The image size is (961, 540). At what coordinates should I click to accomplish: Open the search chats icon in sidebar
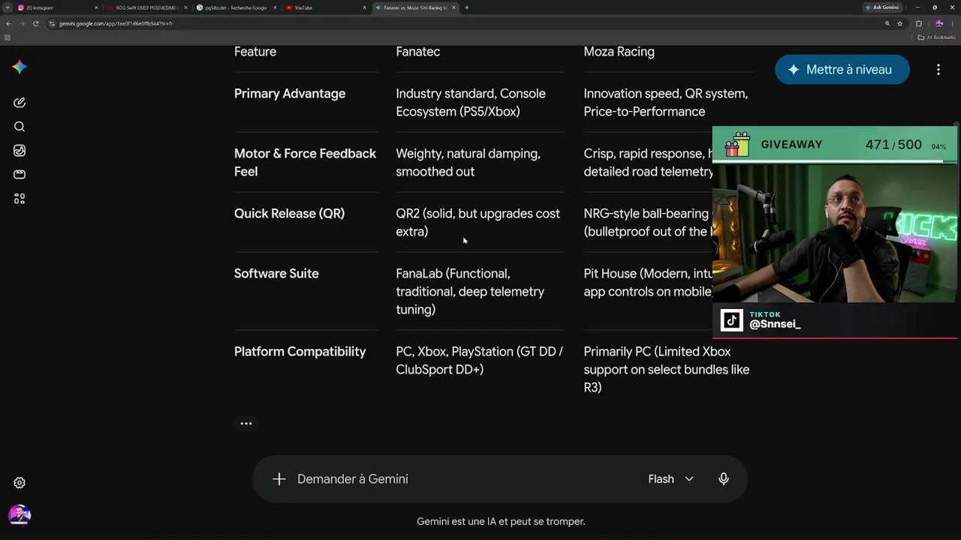click(x=20, y=127)
